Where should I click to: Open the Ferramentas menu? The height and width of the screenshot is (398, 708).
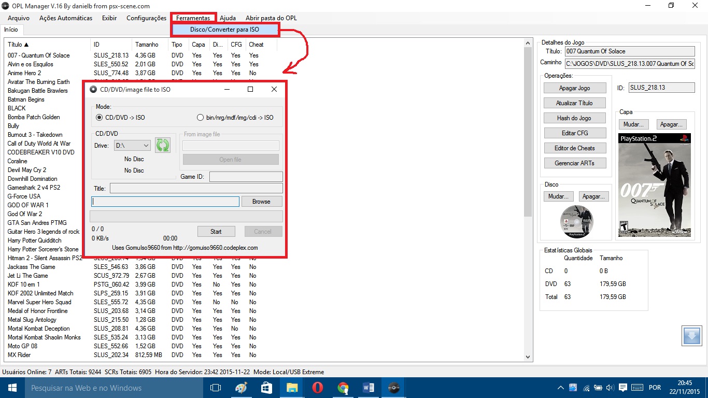(x=193, y=18)
